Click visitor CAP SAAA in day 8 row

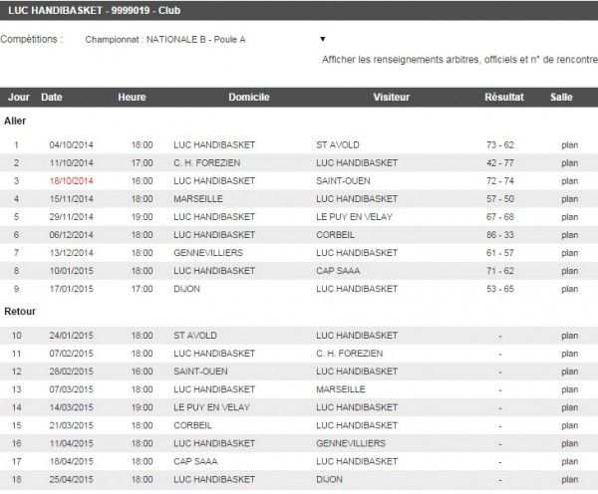click(x=338, y=271)
